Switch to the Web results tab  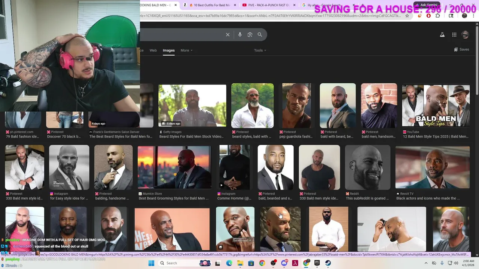153,50
